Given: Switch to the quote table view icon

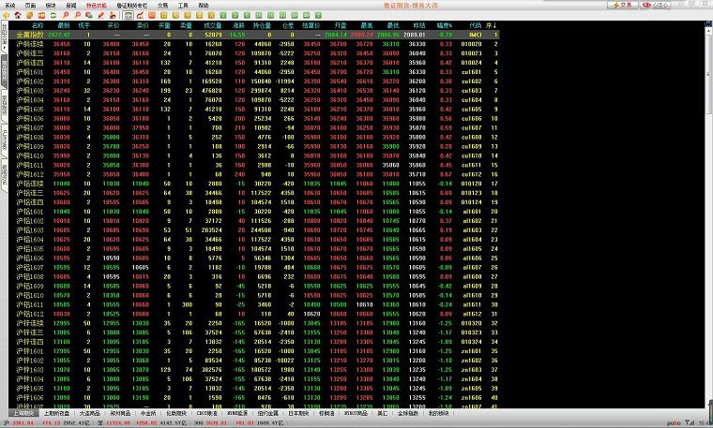Looking at the screenshot, I should (x=129, y=15).
